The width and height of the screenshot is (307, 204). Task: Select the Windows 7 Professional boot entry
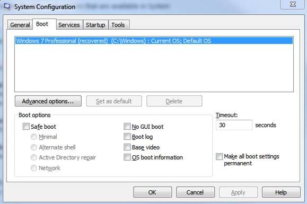[x=154, y=41]
